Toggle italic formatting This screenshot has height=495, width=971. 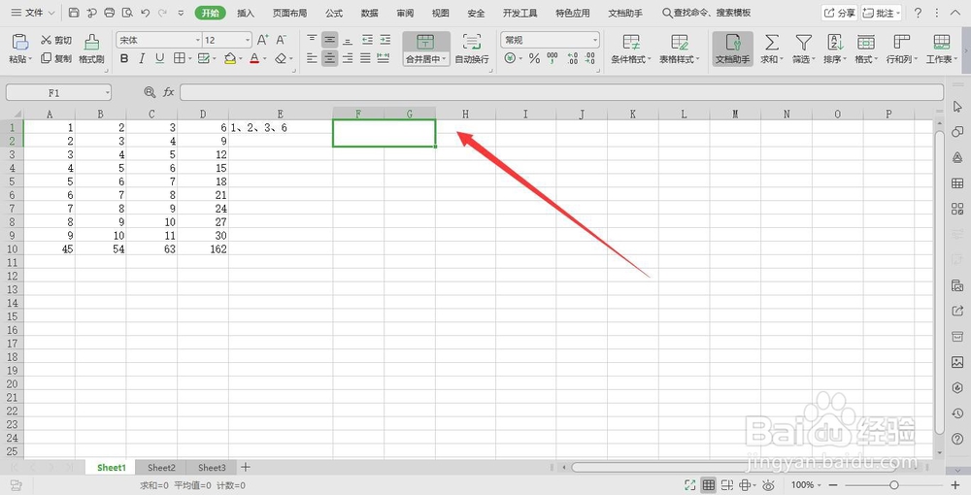click(142, 59)
